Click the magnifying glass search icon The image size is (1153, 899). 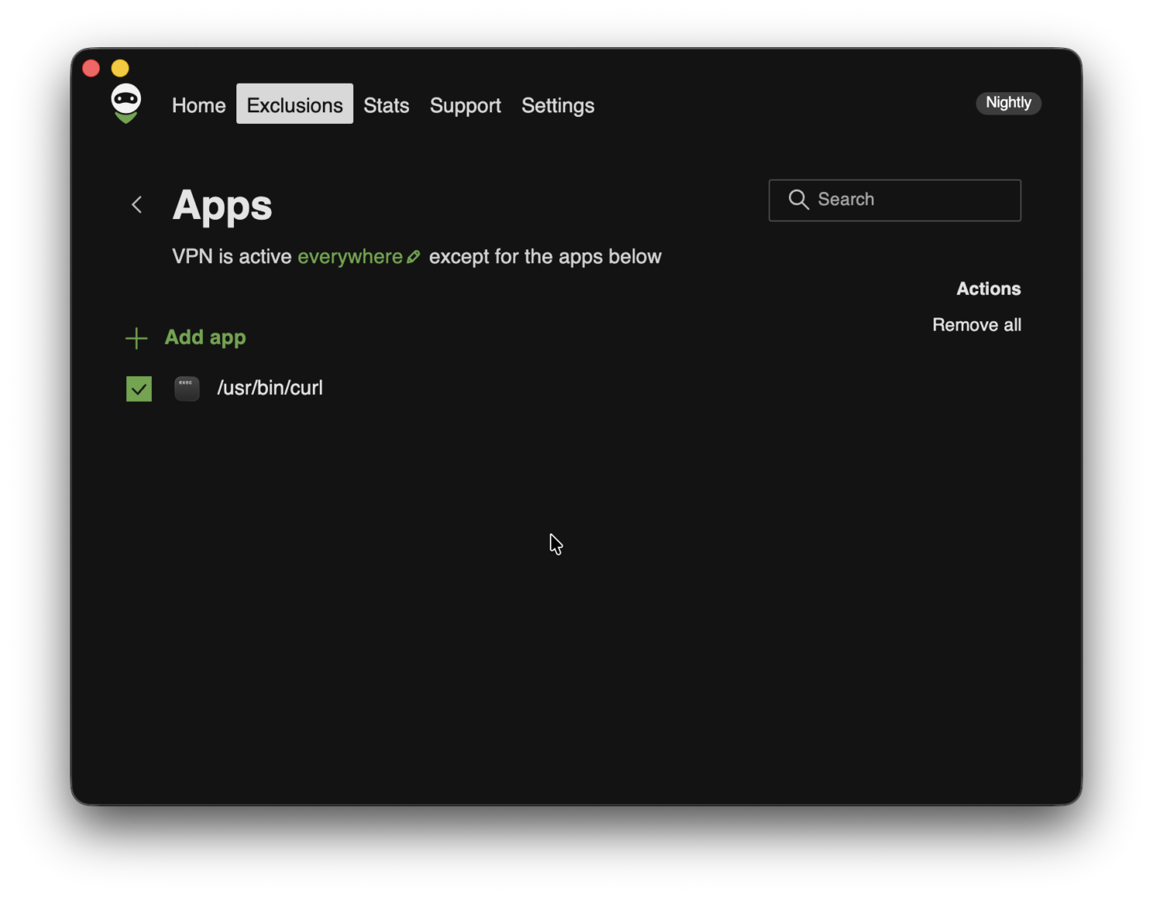point(798,200)
